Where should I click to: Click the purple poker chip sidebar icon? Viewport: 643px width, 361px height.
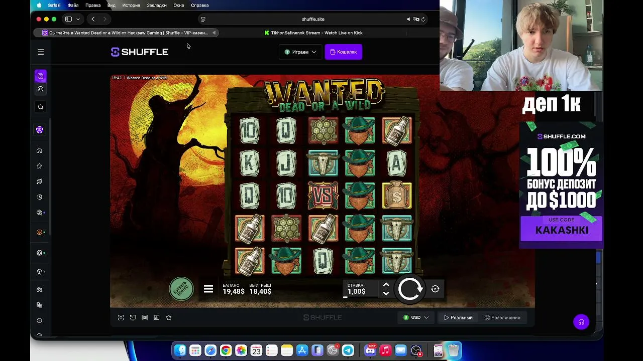coord(40,130)
